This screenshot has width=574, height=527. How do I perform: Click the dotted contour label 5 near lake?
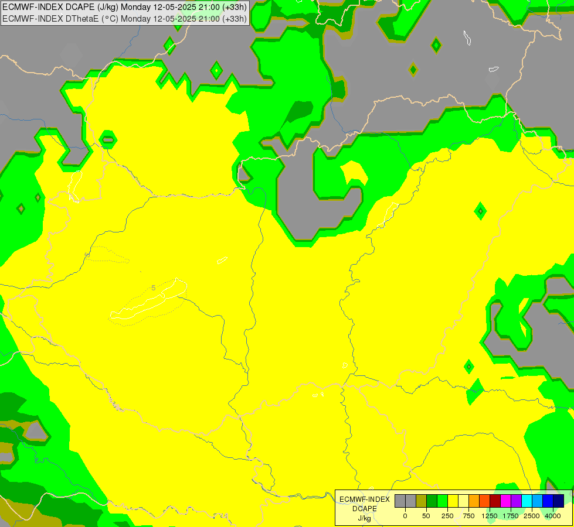(154, 288)
